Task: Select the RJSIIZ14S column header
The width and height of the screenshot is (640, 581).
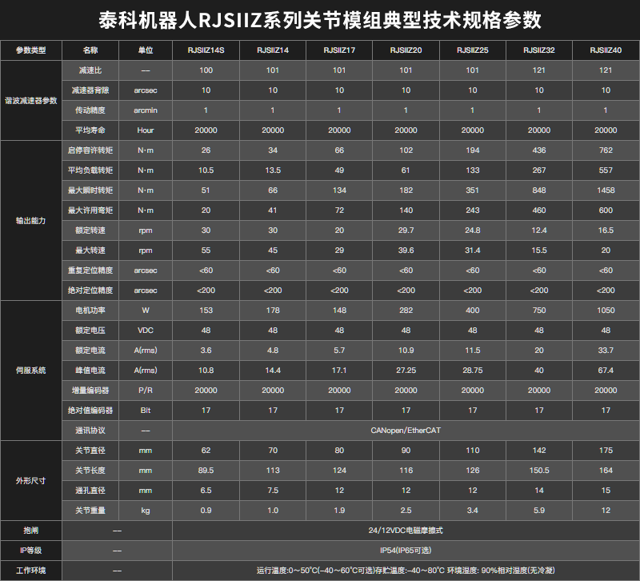Action: click(x=206, y=50)
